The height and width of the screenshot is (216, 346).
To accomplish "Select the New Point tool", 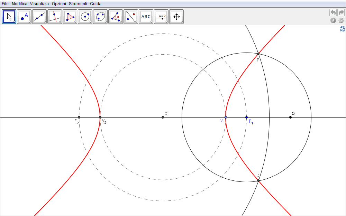I will tap(24, 17).
